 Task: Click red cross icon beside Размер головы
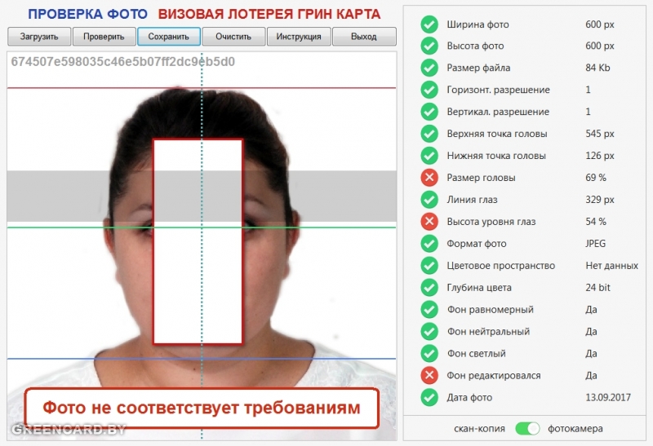coord(429,178)
